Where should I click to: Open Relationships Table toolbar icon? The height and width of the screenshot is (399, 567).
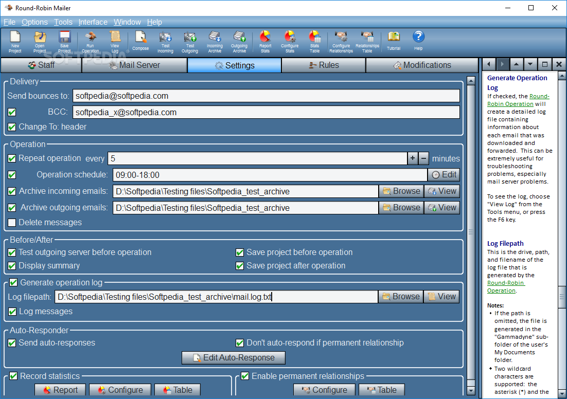coord(367,42)
